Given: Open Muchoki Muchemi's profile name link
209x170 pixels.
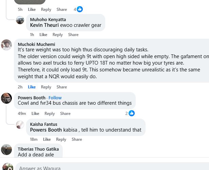Looking at the screenshot, I should [x=36, y=44].
